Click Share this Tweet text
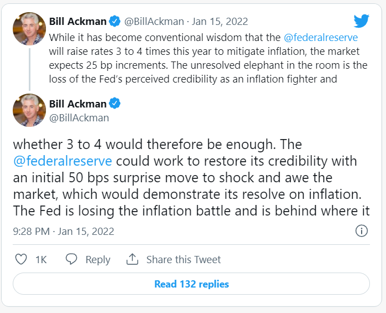This screenshot has width=386, height=313. [183, 259]
